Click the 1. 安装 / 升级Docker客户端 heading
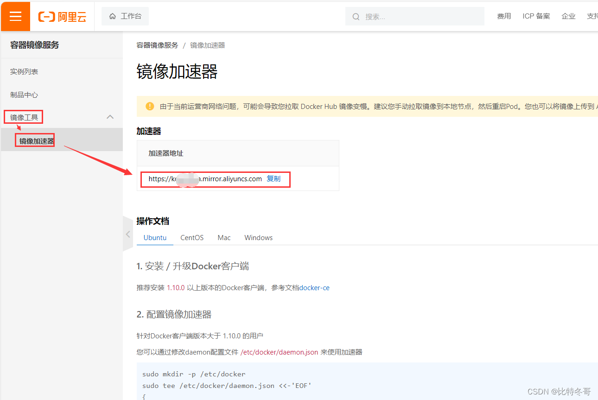The width and height of the screenshot is (598, 400). coord(192,267)
